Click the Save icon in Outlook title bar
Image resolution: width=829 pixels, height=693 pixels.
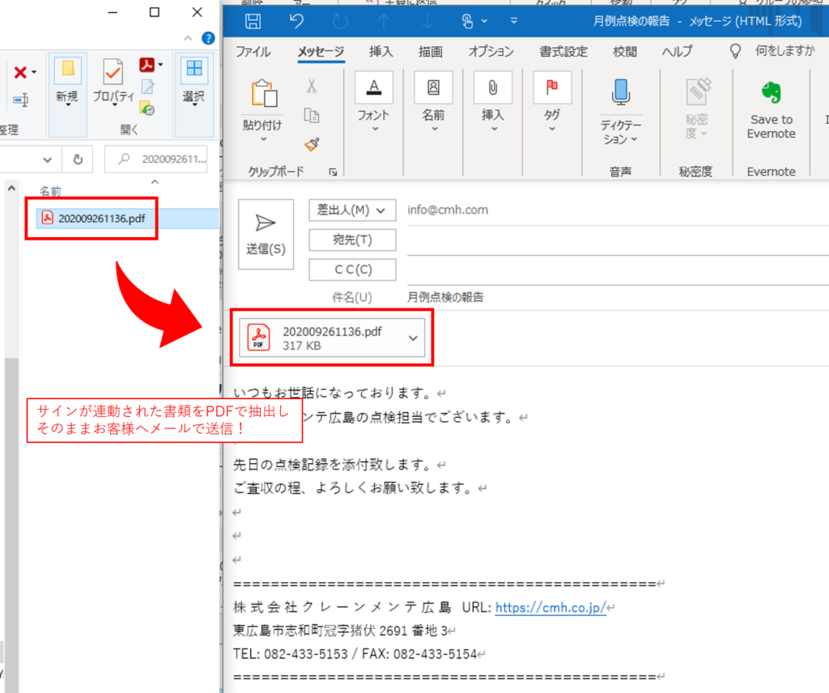click(253, 20)
